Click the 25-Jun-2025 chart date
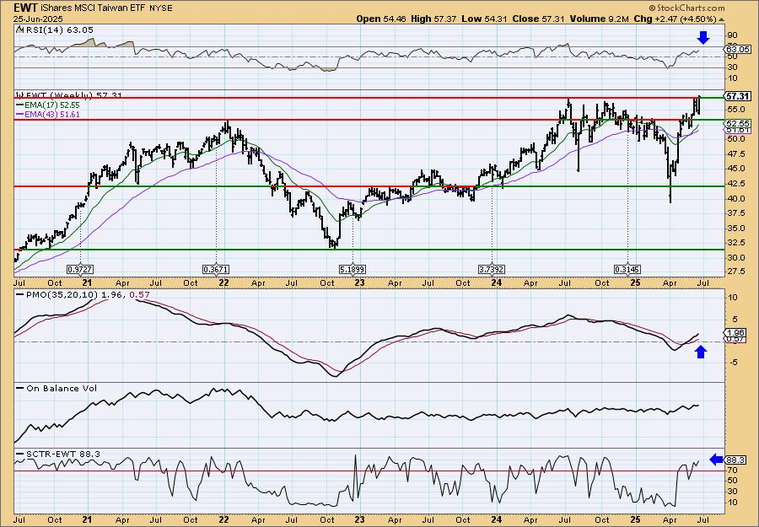Image resolution: width=759 pixels, height=527 pixels. (x=37, y=19)
